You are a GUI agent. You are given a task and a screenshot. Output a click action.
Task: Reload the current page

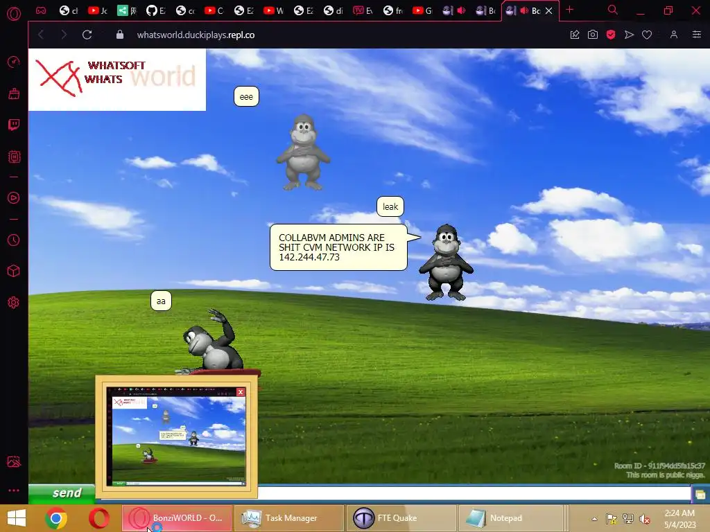87,35
